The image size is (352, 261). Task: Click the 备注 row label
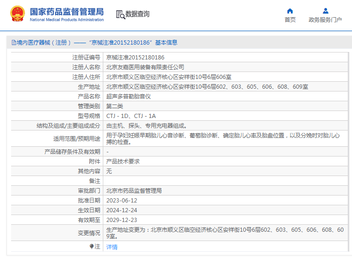tap(94, 181)
